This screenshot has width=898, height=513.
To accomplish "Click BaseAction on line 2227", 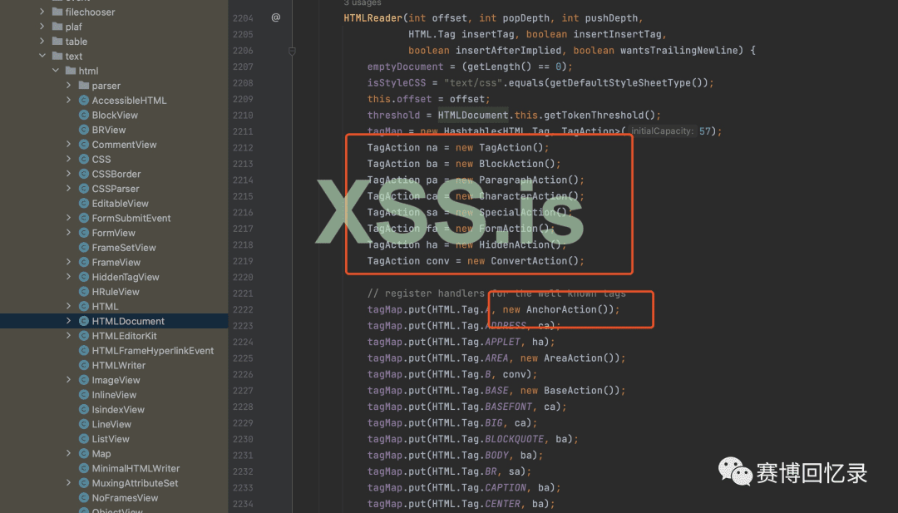I will click(573, 391).
